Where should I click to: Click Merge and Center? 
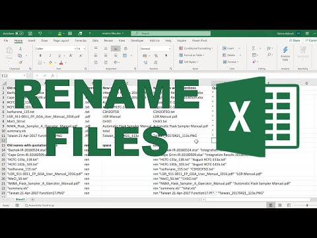click(125, 56)
